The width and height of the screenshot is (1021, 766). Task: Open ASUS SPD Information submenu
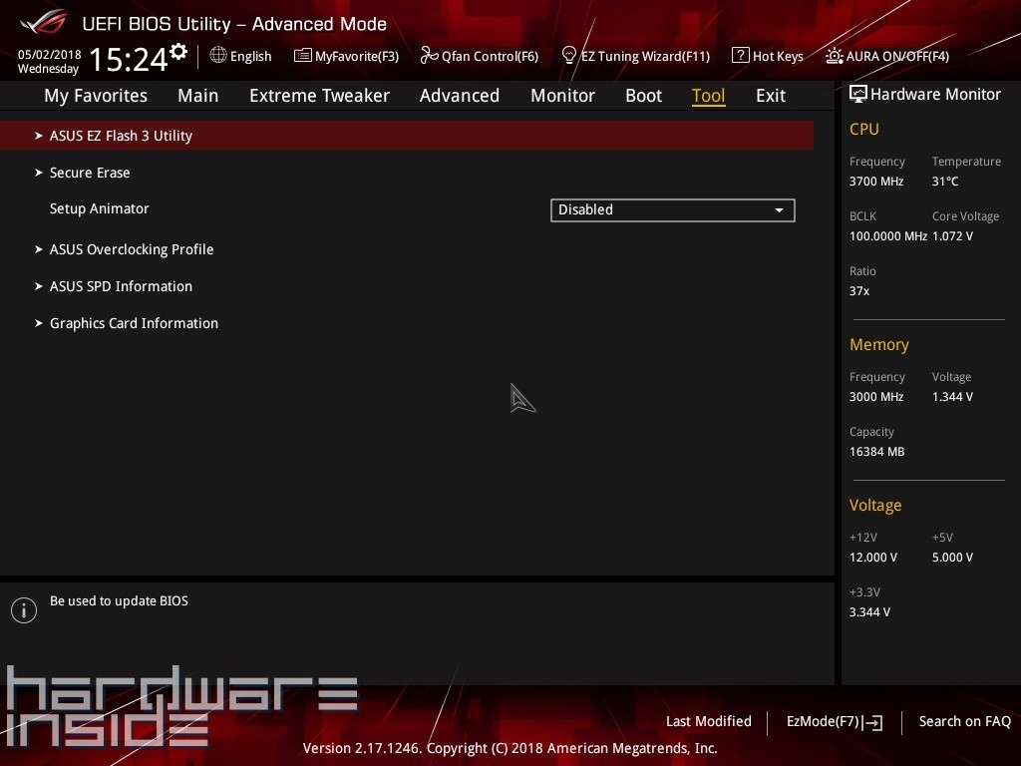[x=121, y=286]
